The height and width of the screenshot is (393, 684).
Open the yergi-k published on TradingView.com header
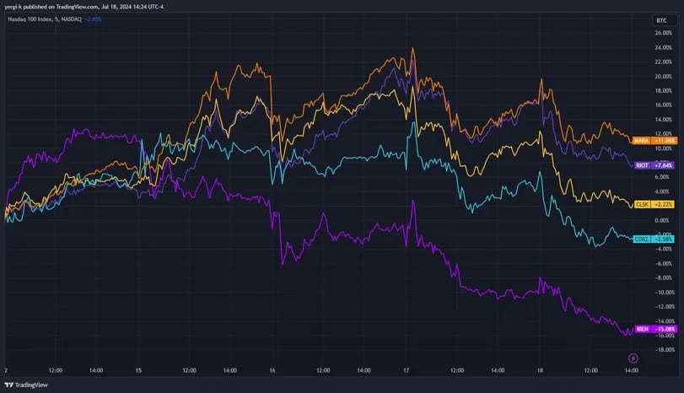(83, 7)
